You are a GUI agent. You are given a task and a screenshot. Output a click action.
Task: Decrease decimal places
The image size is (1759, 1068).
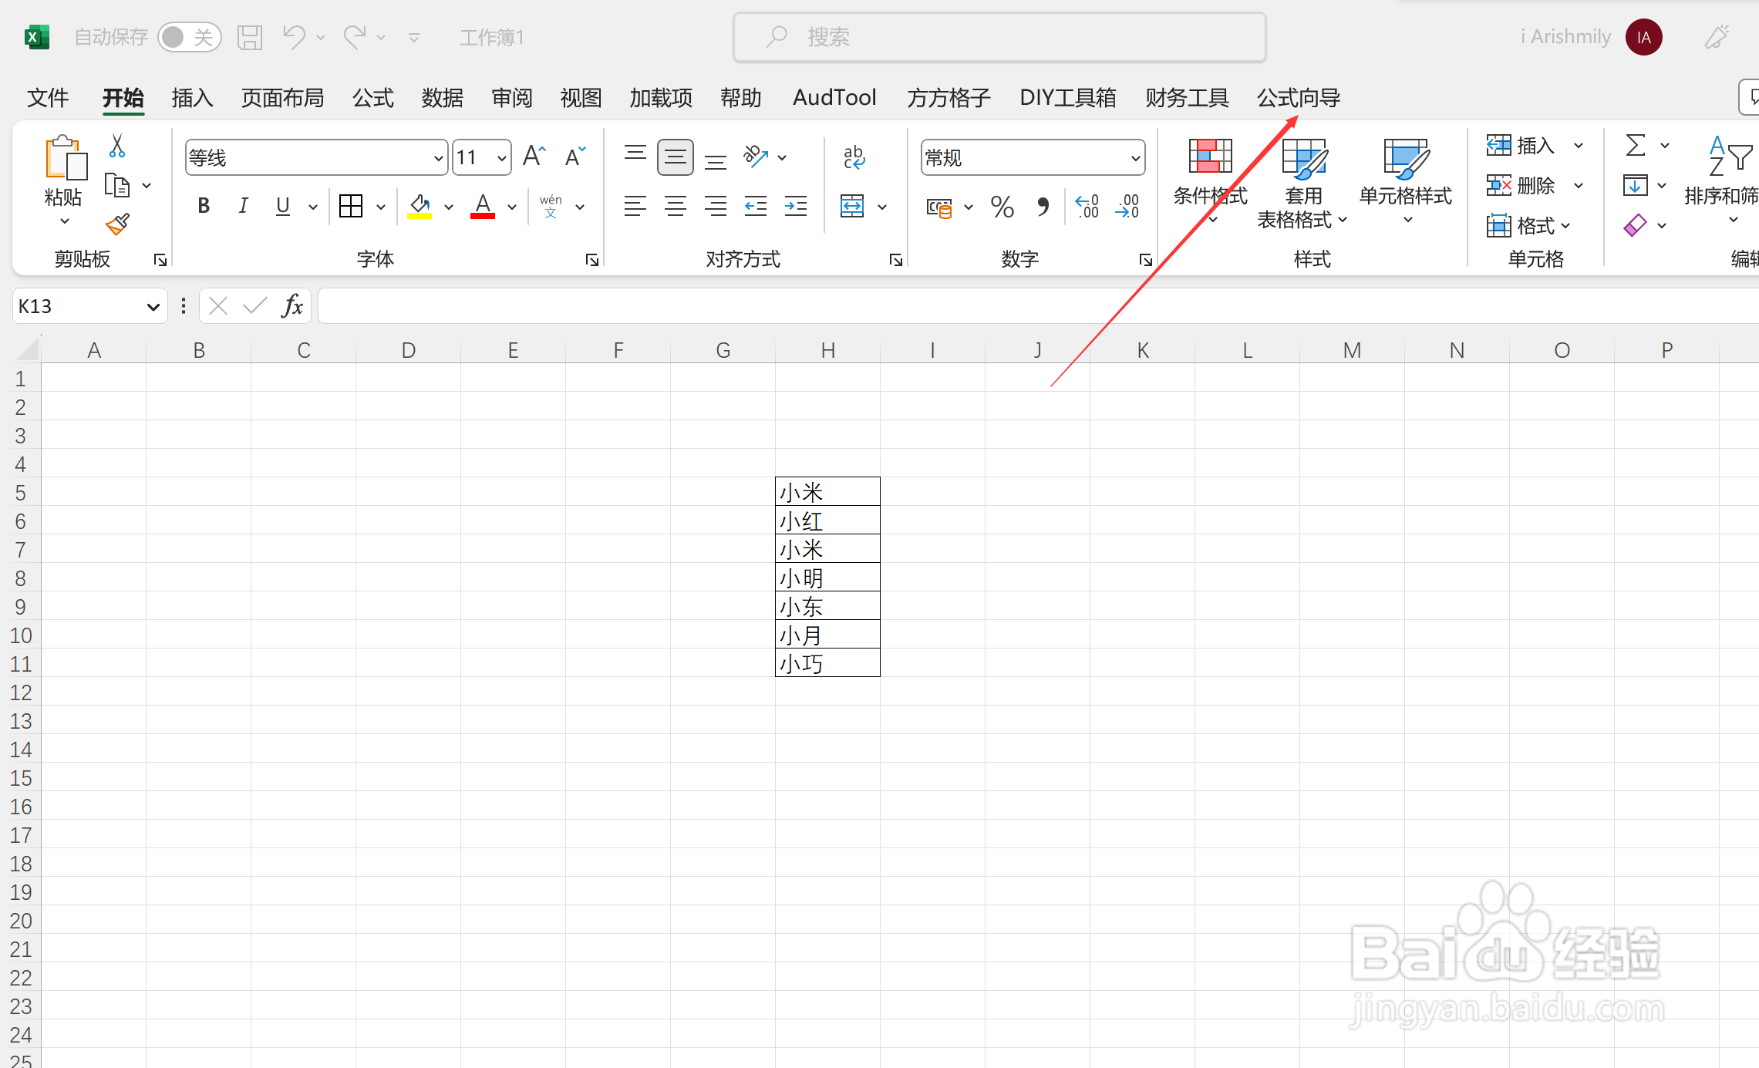(1127, 206)
